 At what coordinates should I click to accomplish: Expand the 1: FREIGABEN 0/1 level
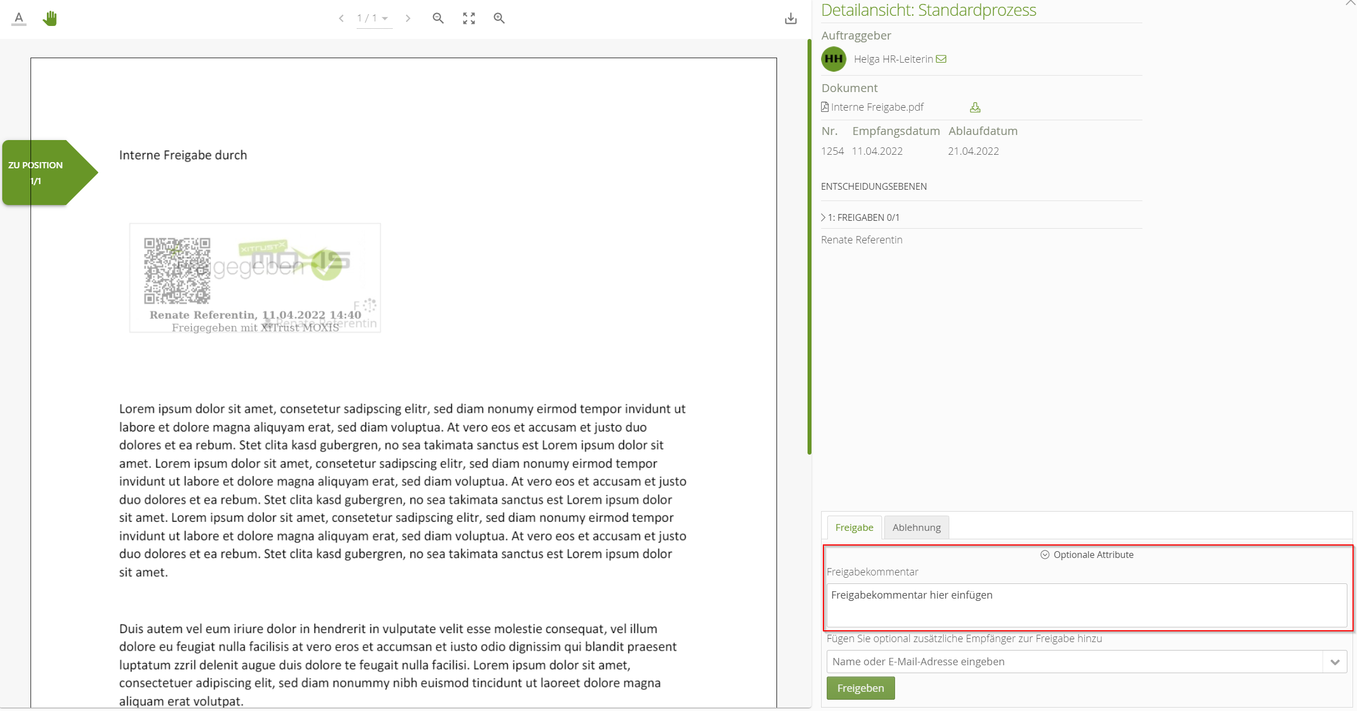click(860, 217)
